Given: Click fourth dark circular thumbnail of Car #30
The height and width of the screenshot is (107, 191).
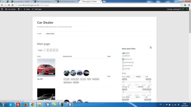Looking at the screenshot, I should click(x=86, y=73).
